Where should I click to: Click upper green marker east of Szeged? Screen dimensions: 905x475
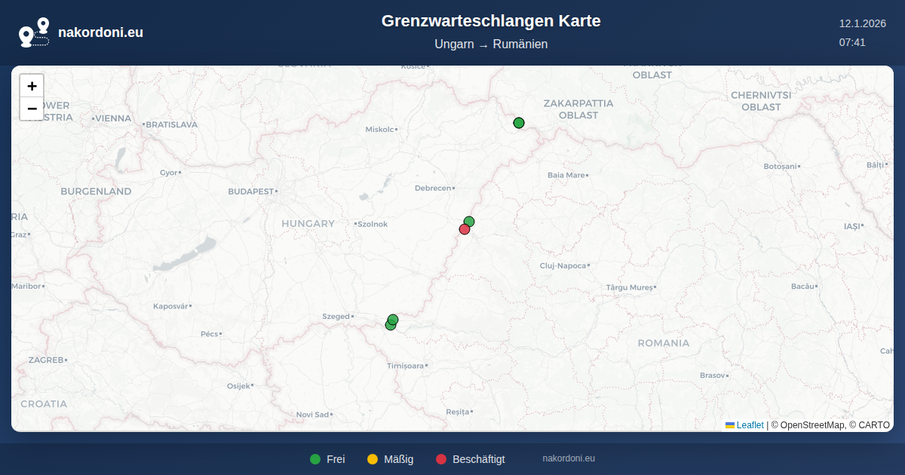[x=393, y=320]
